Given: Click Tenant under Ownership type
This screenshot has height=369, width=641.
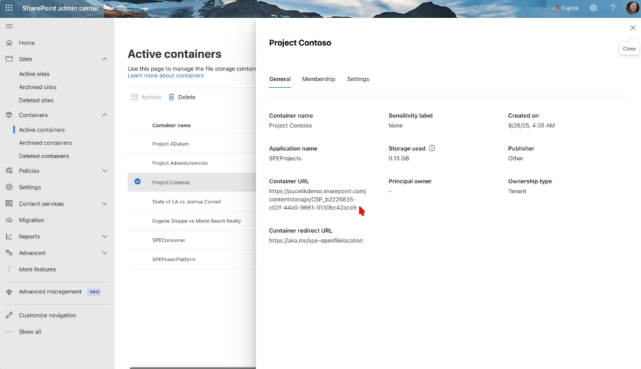Looking at the screenshot, I should (517, 191).
